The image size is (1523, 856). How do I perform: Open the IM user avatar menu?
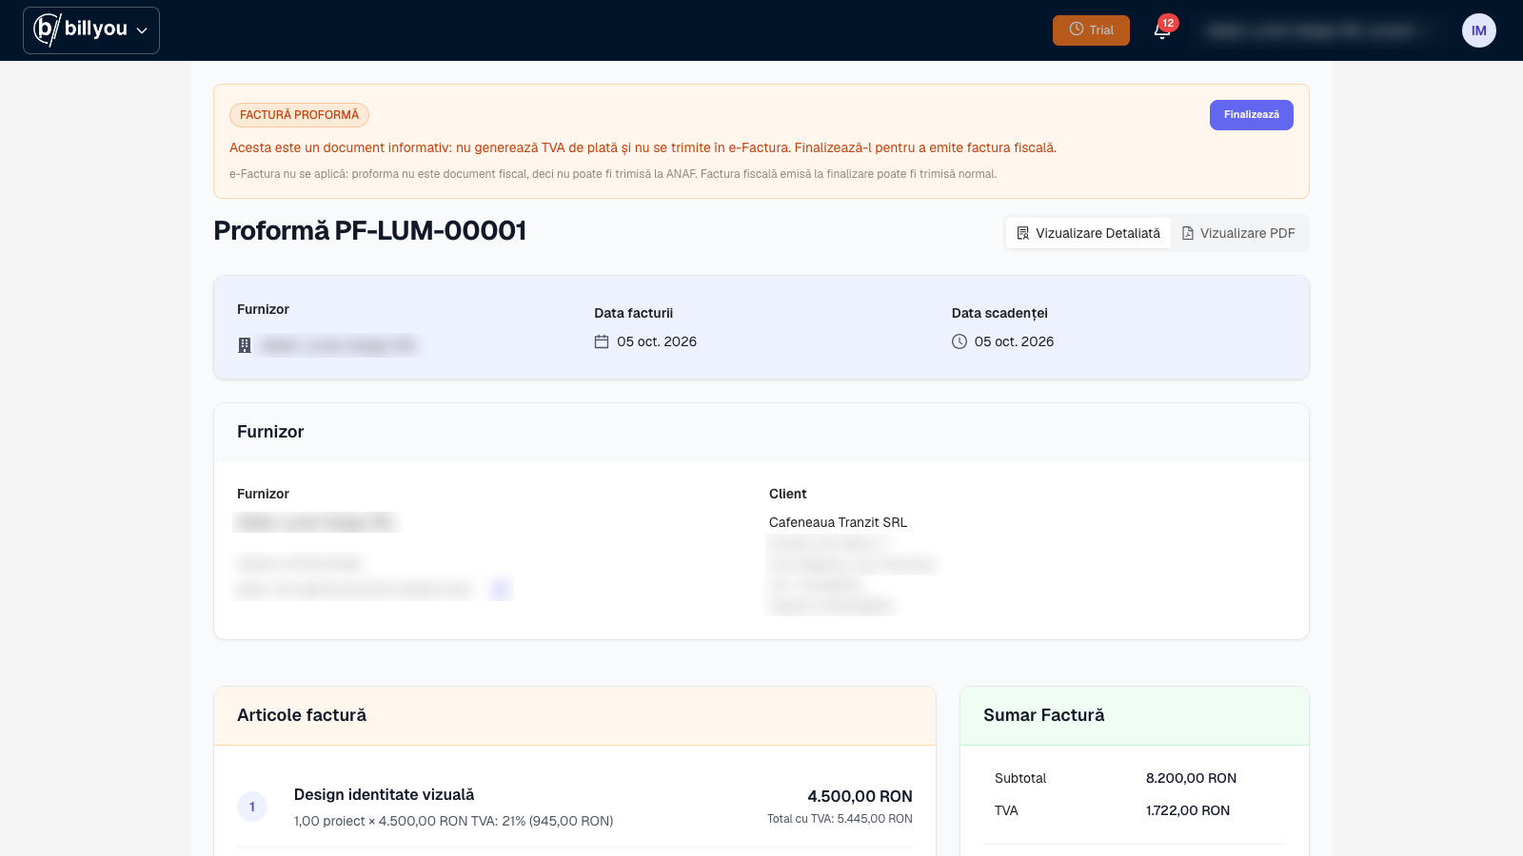pyautogui.click(x=1478, y=30)
